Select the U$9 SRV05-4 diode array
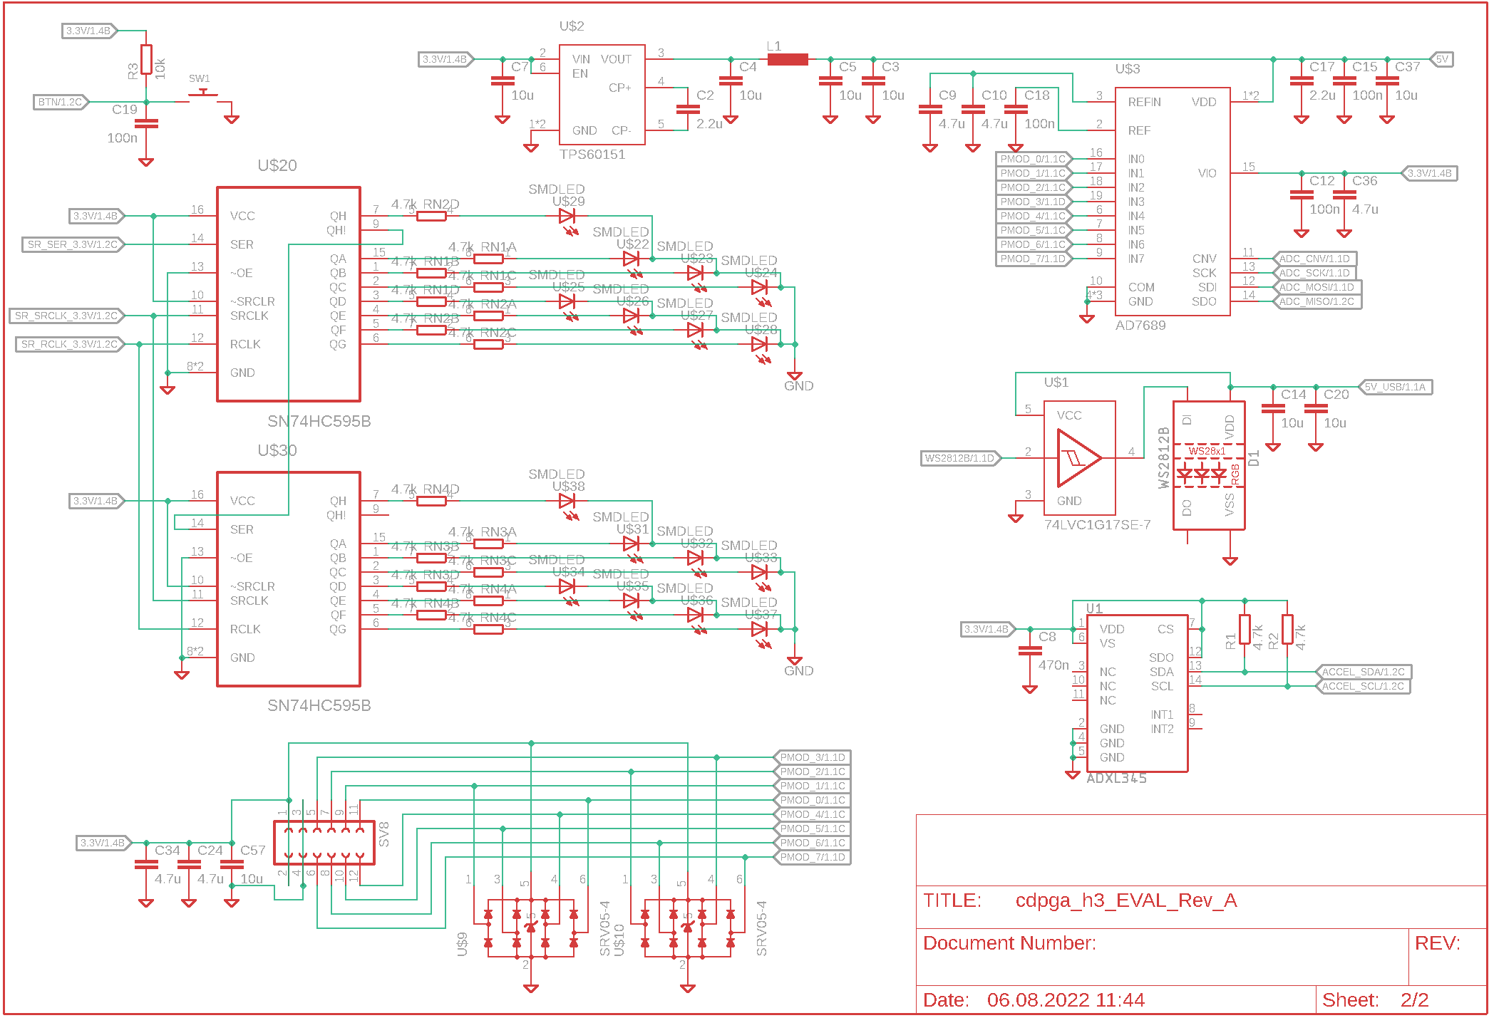The width and height of the screenshot is (1489, 1018). click(531, 929)
